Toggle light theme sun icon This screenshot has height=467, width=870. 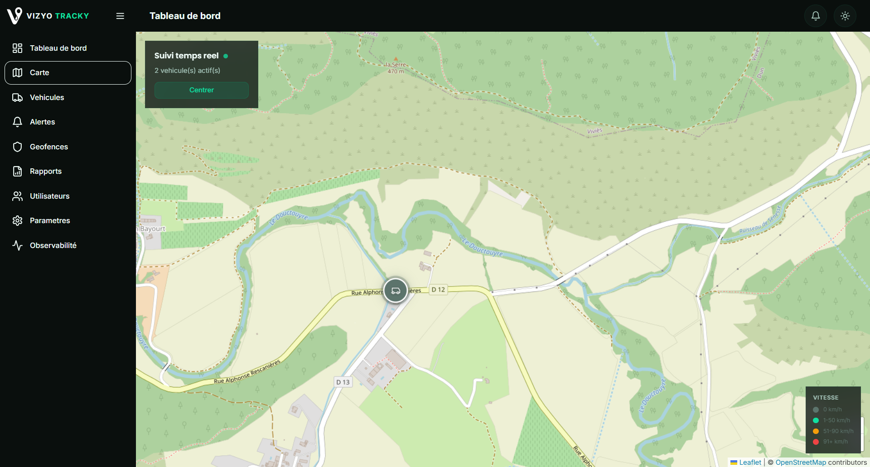click(x=845, y=16)
